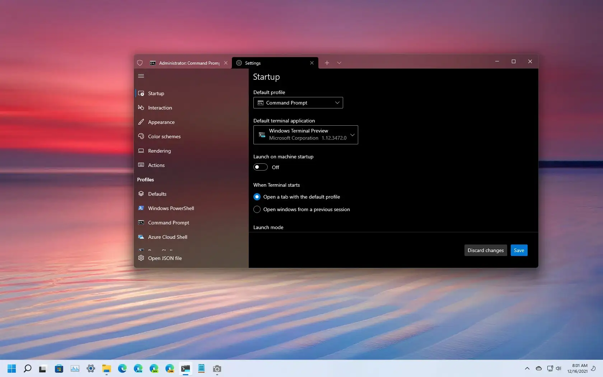
Task: Open File Explorer from the taskbar
Action: pos(107,369)
